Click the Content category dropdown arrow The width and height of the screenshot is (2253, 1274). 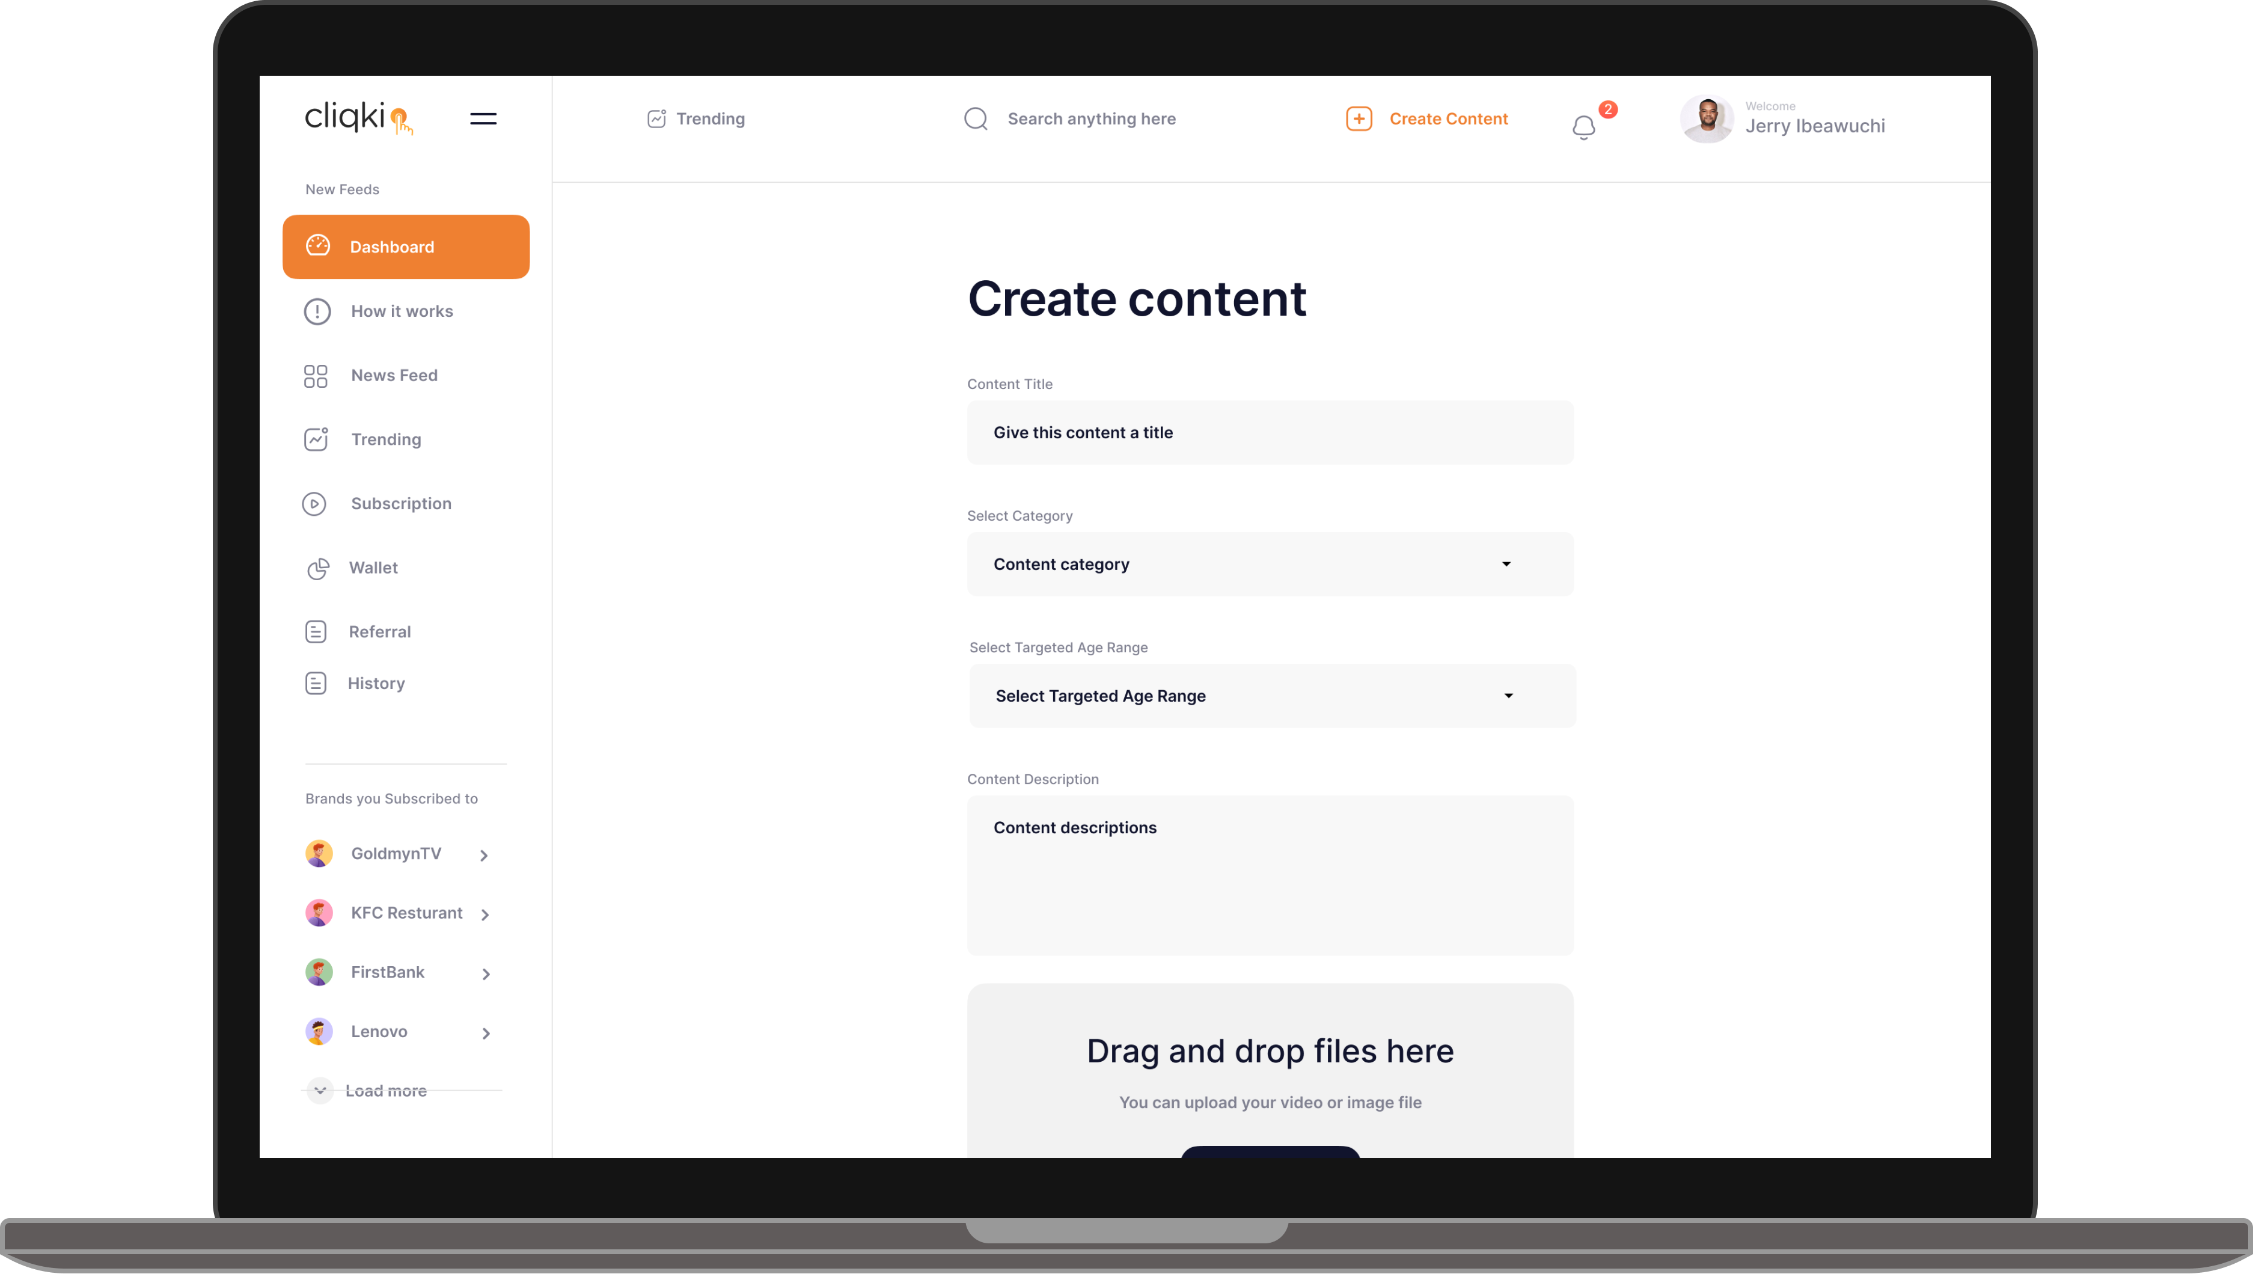(x=1506, y=565)
